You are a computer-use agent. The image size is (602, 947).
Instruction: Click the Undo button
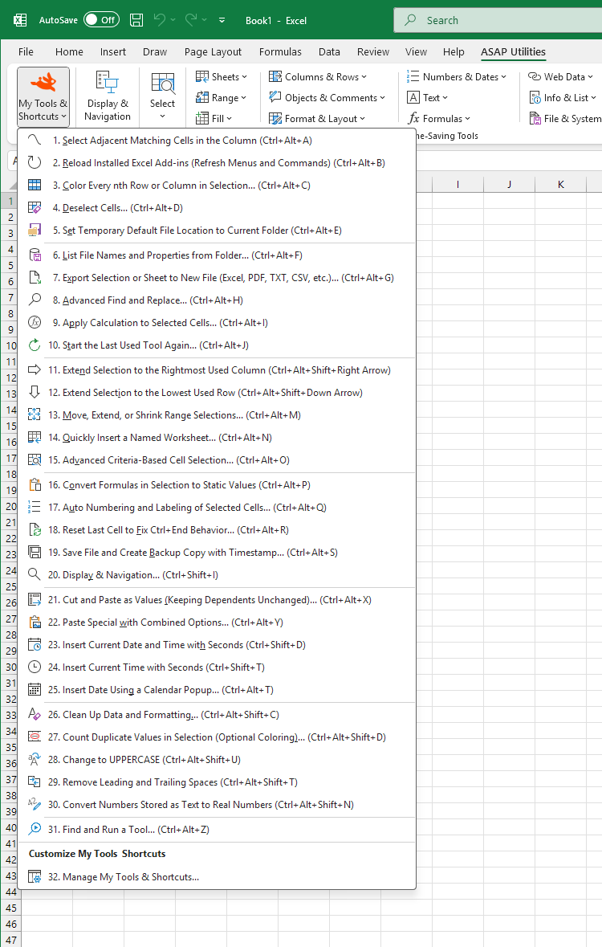click(x=160, y=20)
